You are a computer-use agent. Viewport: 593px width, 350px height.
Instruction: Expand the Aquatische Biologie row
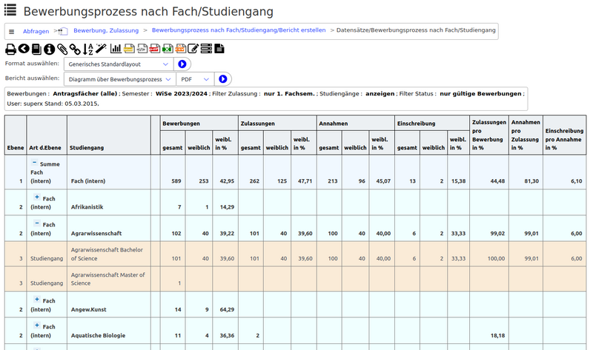coord(36,326)
